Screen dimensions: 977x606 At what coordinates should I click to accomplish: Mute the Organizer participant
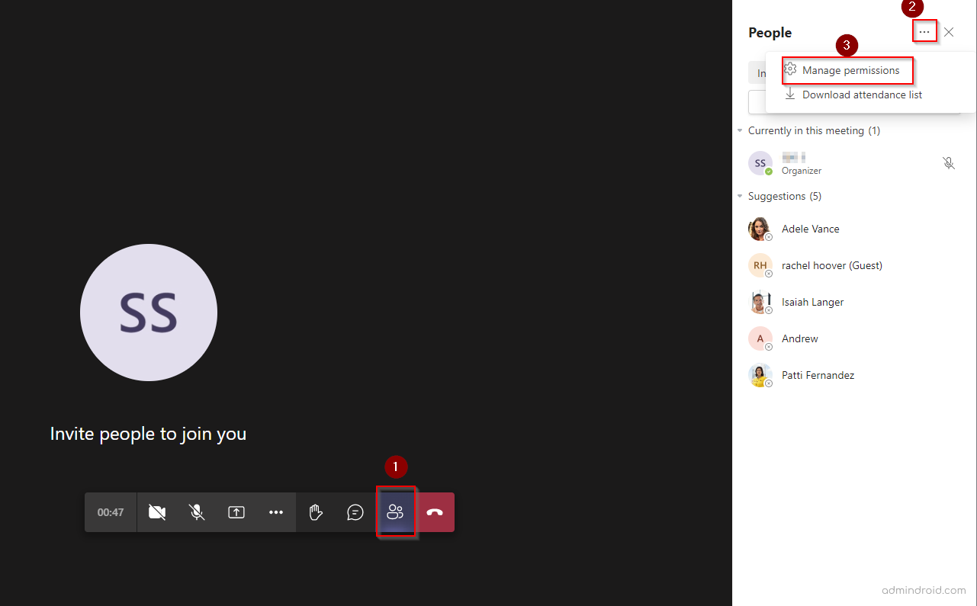point(948,163)
